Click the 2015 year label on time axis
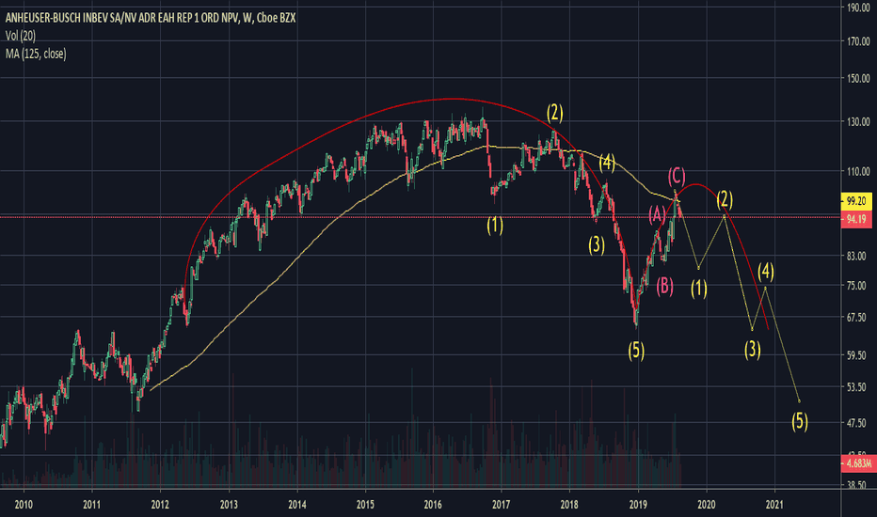Screen dimensions: 877x517 coord(365,505)
